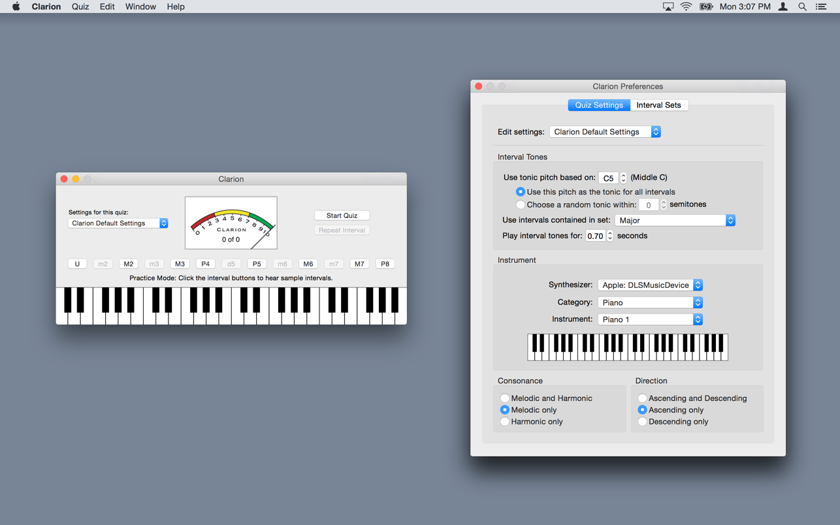Click the AirPlay display icon

click(x=668, y=7)
